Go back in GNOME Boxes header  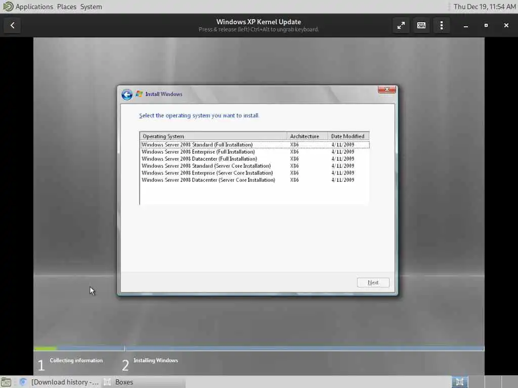coord(13,25)
